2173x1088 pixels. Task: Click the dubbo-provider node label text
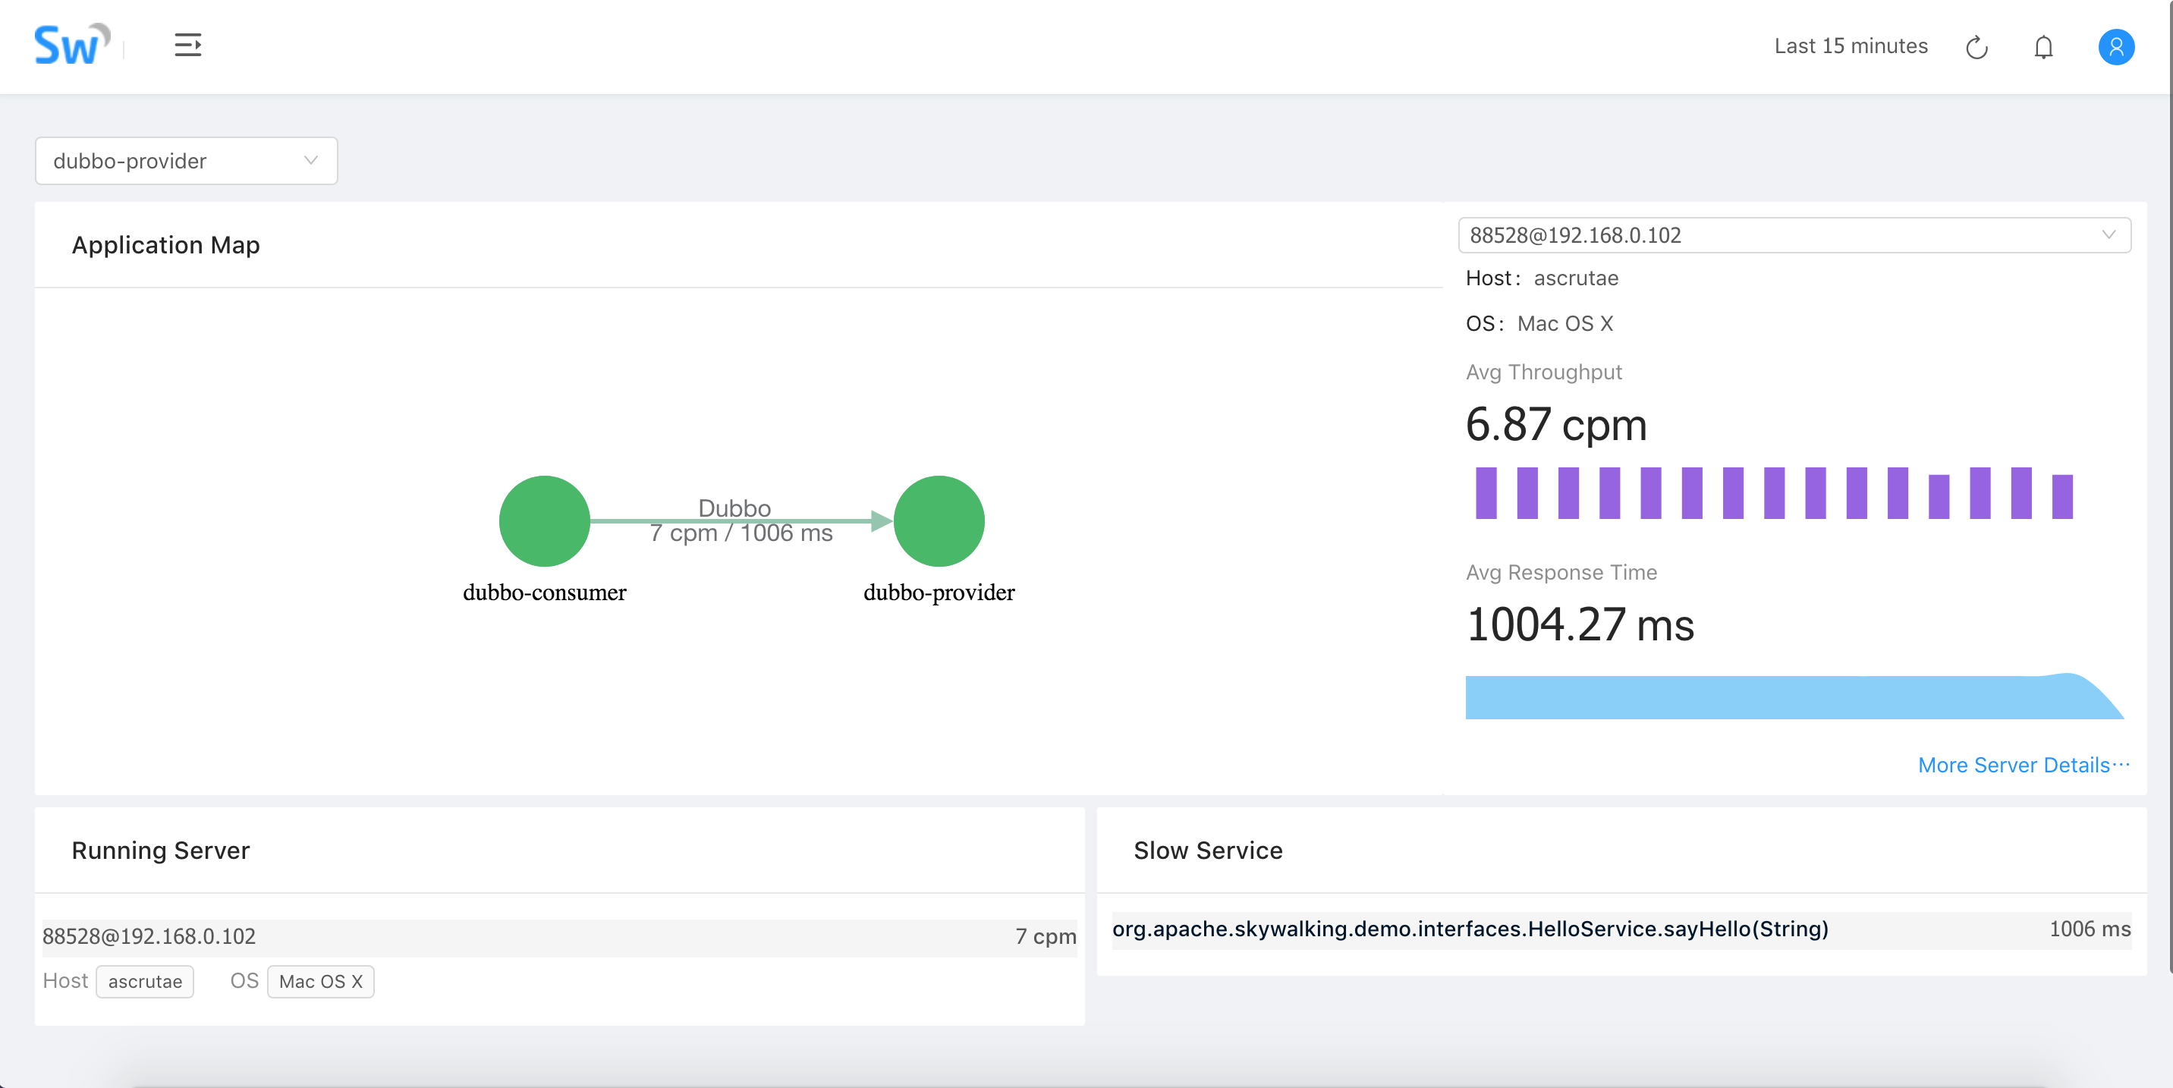938,592
